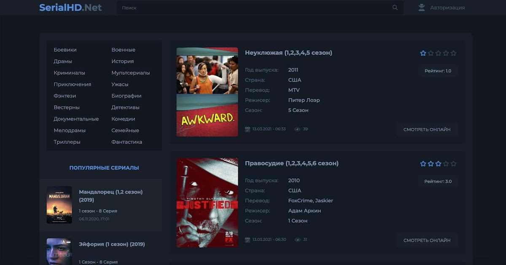
Task: Select the Боевики genre
Action: pyautogui.click(x=65, y=50)
